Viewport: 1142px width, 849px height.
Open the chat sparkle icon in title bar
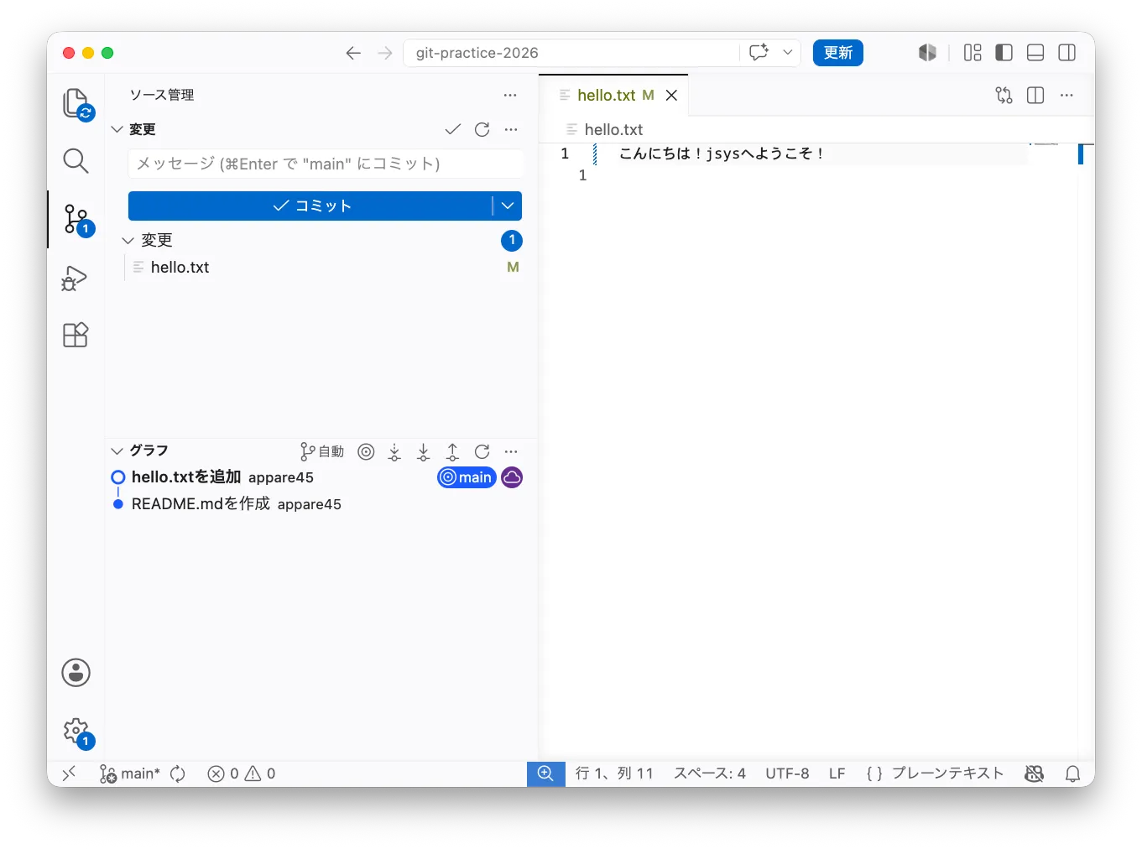(x=759, y=52)
